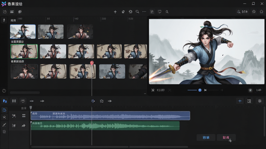Select the pen brush tool in timeline side strip
Image resolution: width=266 pixels, height=149 pixels.
[4, 125]
